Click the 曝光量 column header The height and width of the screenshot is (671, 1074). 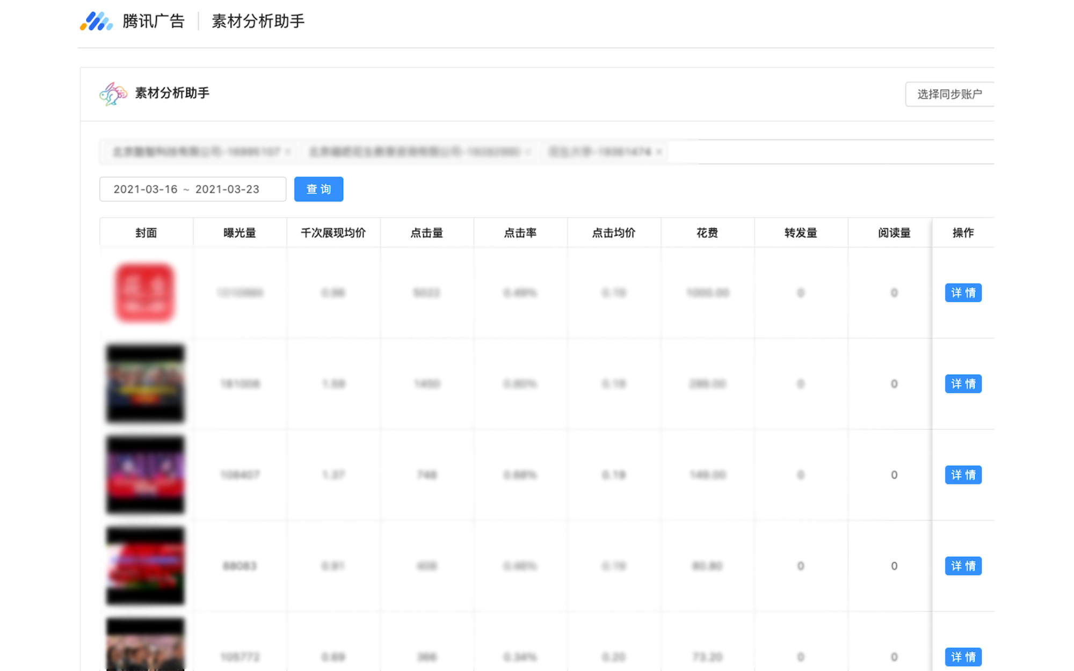click(x=240, y=233)
